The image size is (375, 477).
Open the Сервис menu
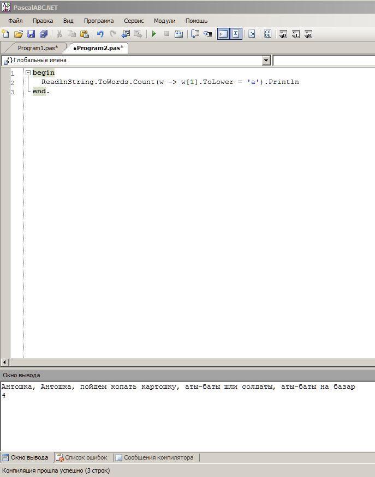pyautogui.click(x=134, y=21)
